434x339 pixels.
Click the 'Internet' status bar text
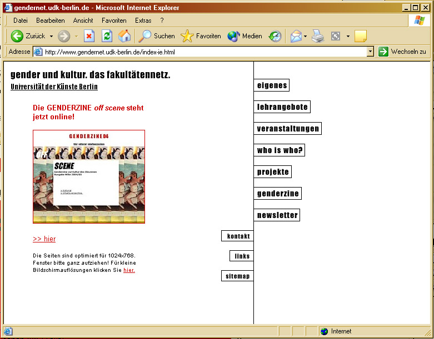pos(341,331)
